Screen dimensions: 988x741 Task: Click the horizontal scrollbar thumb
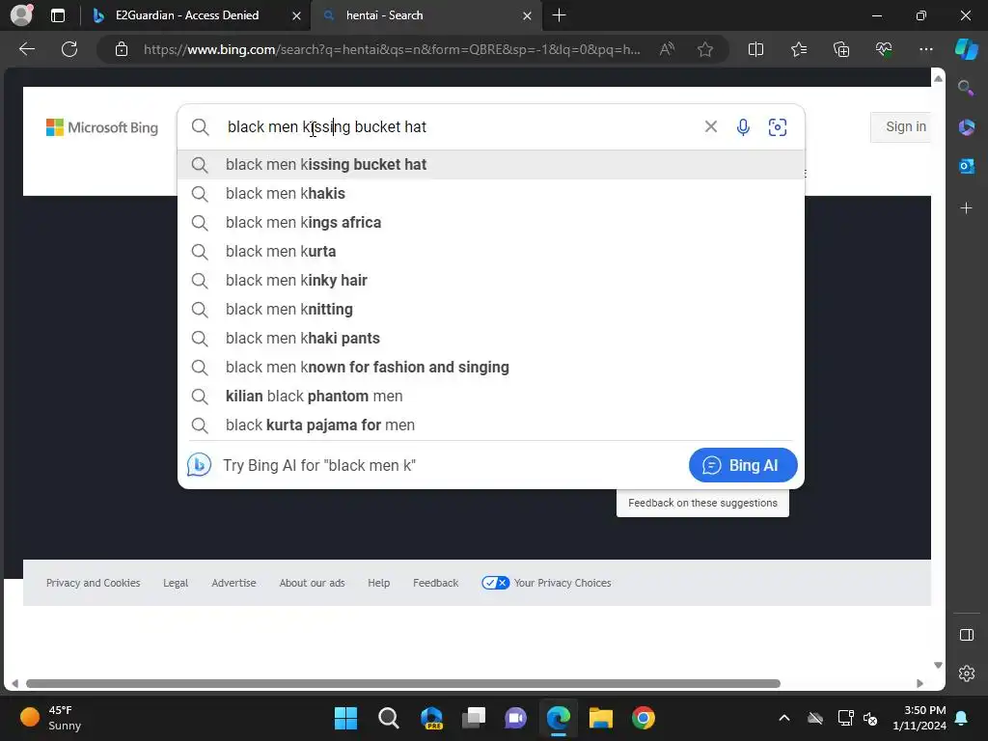click(403, 684)
